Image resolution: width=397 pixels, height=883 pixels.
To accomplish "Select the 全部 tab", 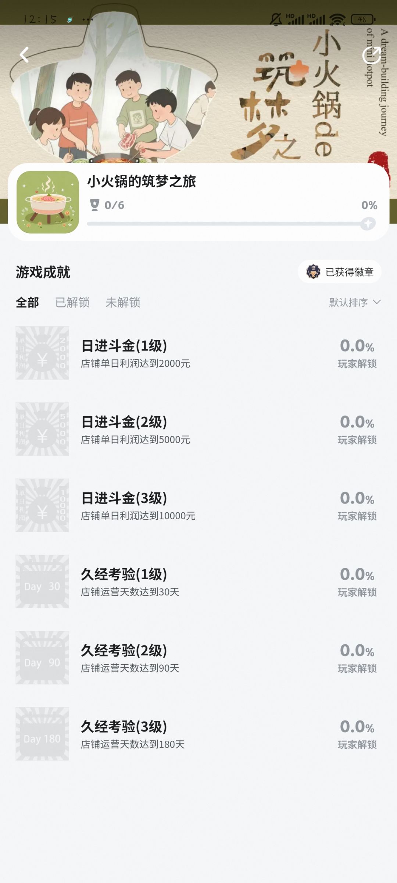I will coord(27,302).
